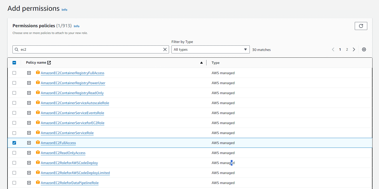Screen dimensions: 379x189
Task: Select page 1 in pagination
Action: [x=340, y=49]
